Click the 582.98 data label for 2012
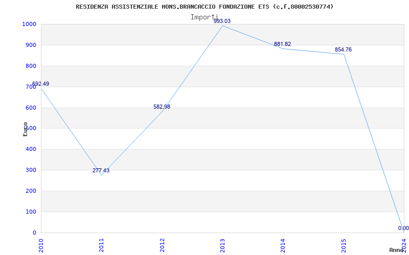The height and width of the screenshot is (255, 409). pyautogui.click(x=162, y=107)
